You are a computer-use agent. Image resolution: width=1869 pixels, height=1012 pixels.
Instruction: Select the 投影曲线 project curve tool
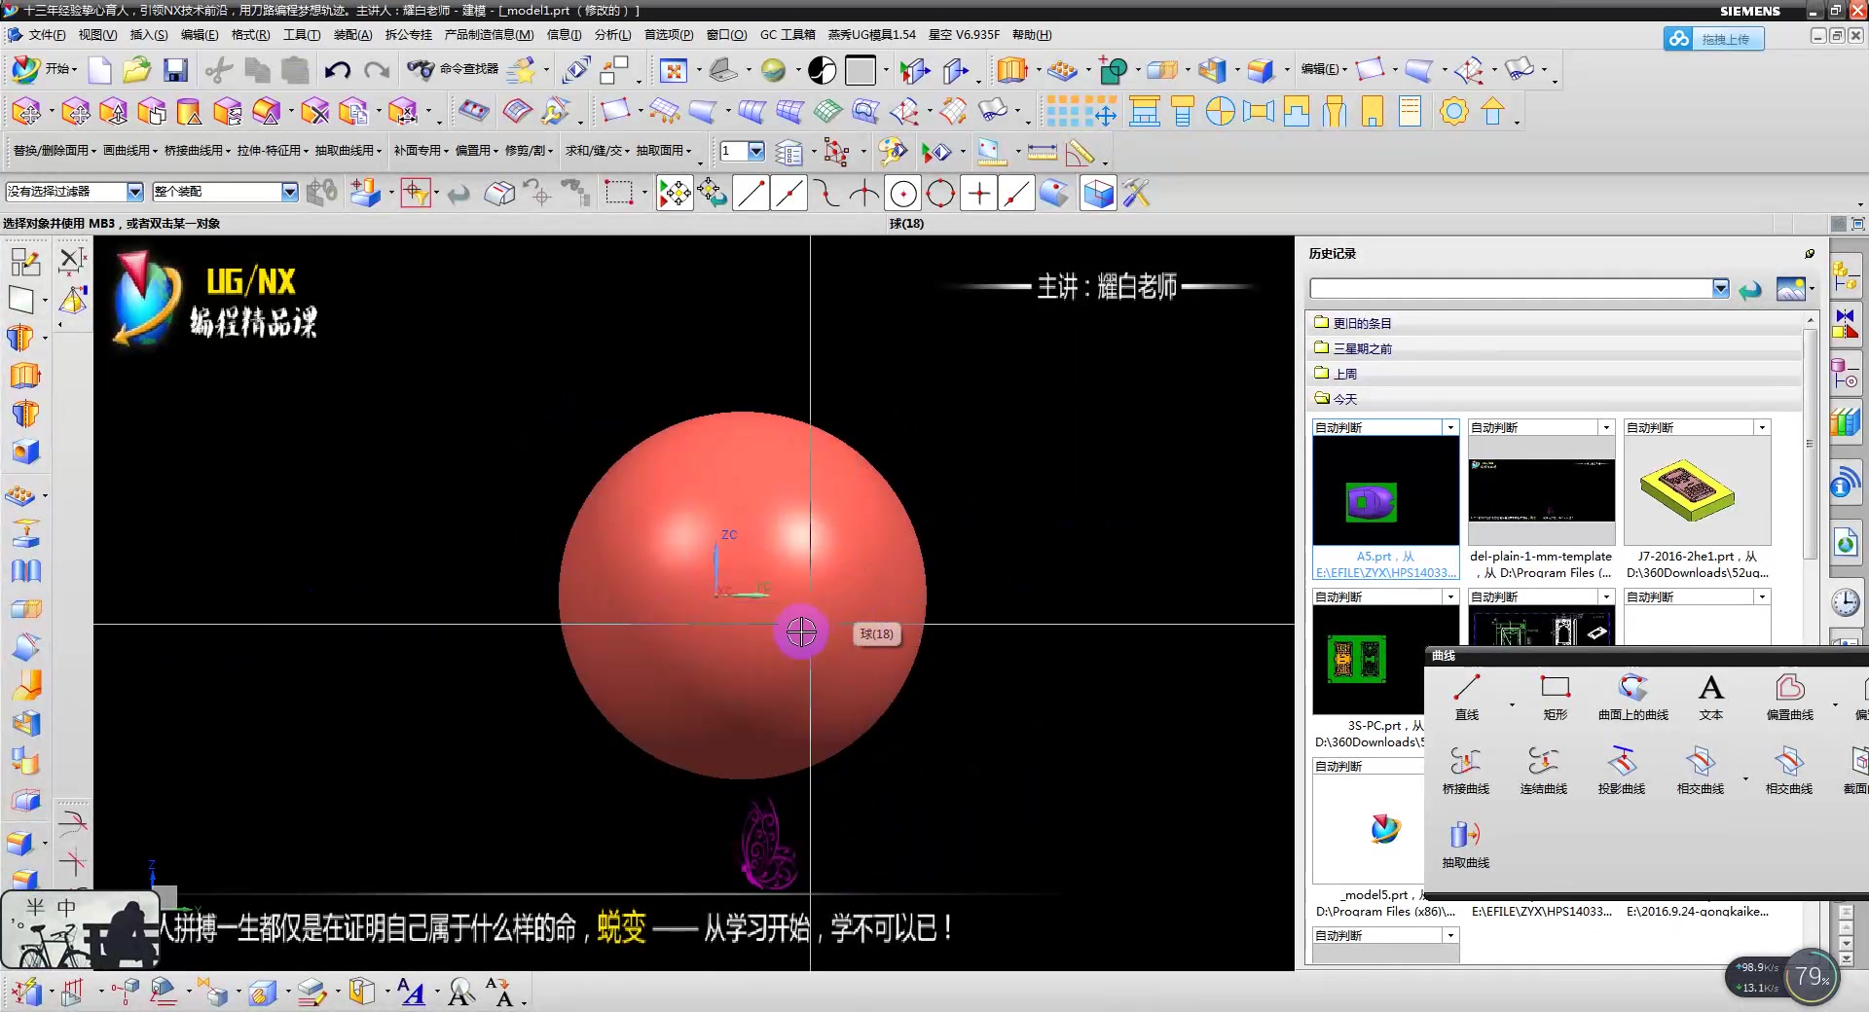[x=1622, y=771]
